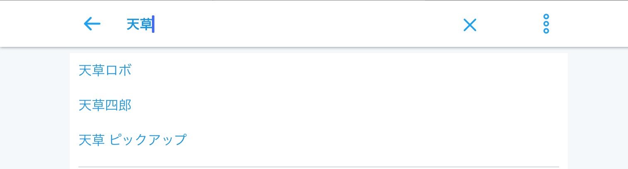Click the first autocomplete suggestion 天草ロボ
Viewport: 628px width, 169px height.
(x=105, y=71)
